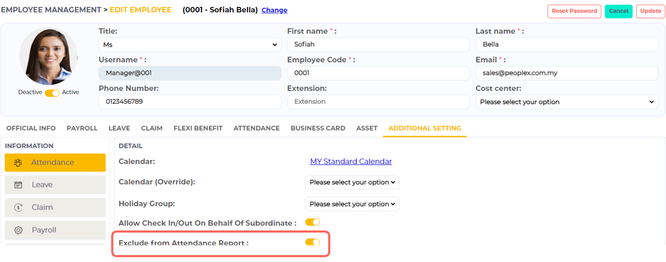Switch to the Payroll tab
The image size is (666, 262).
pyautogui.click(x=82, y=128)
